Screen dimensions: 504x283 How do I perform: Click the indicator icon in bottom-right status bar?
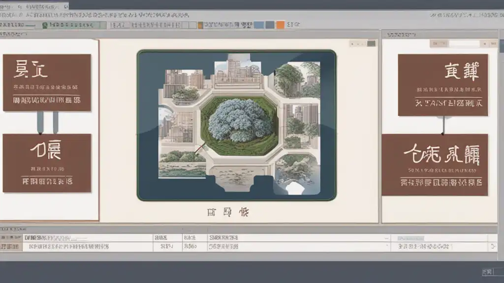click(487, 271)
